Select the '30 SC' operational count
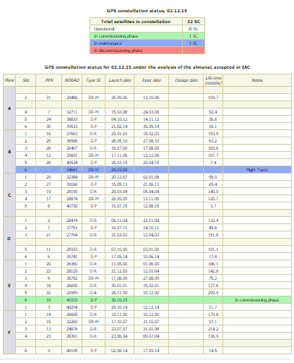 pos(193,29)
